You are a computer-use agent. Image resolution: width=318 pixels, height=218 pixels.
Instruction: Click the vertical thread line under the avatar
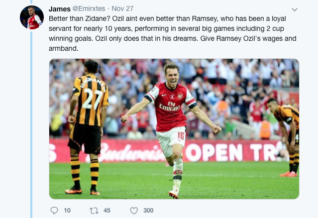[32, 124]
